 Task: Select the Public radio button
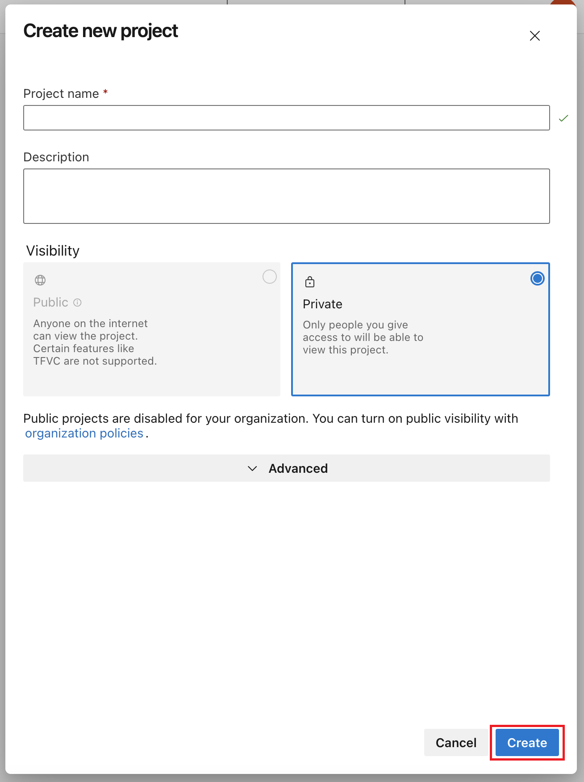click(x=270, y=277)
